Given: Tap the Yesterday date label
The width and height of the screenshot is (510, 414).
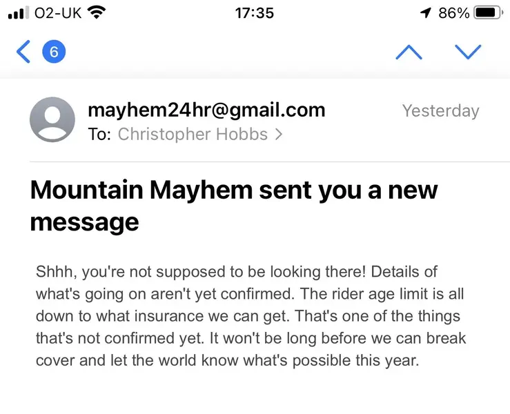Looking at the screenshot, I should 441,111.
